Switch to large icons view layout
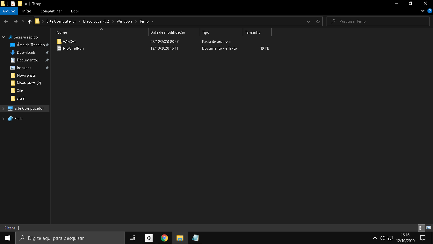433x244 pixels. click(429, 228)
